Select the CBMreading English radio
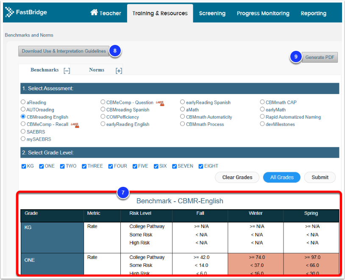Viewport: 345px width, 280px height. coord(23,116)
